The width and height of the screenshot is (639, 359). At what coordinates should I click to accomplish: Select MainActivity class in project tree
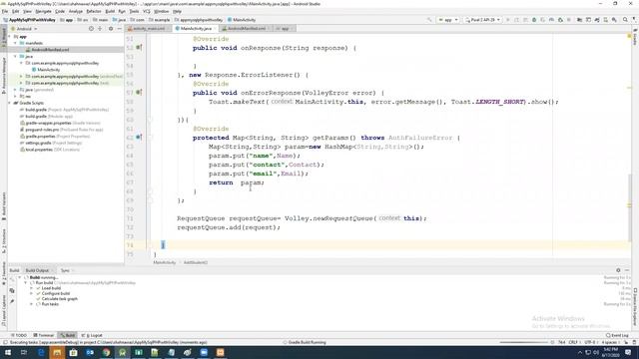tap(49, 70)
